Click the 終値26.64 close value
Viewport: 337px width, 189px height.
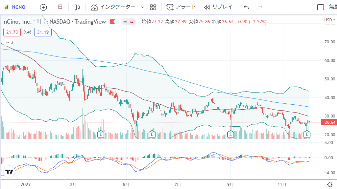click(223, 22)
